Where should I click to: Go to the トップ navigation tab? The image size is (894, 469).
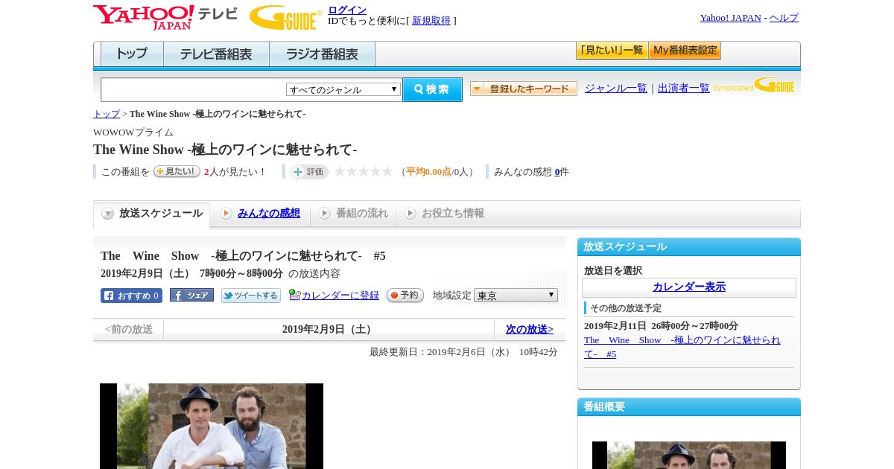[132, 54]
